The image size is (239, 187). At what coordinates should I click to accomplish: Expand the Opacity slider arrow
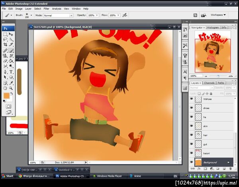click(97, 15)
